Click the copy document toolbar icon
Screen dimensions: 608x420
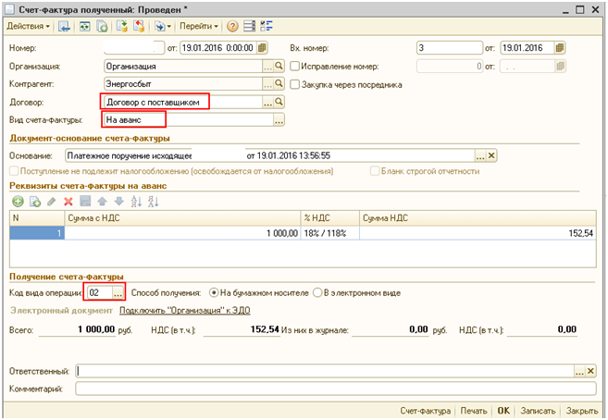pyautogui.click(x=102, y=26)
